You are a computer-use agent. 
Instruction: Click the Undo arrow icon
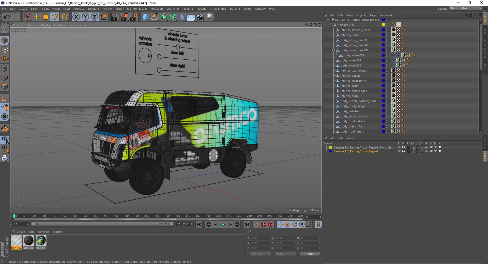tap(7, 17)
